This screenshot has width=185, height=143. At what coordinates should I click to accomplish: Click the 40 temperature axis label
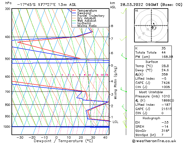point(105,137)
